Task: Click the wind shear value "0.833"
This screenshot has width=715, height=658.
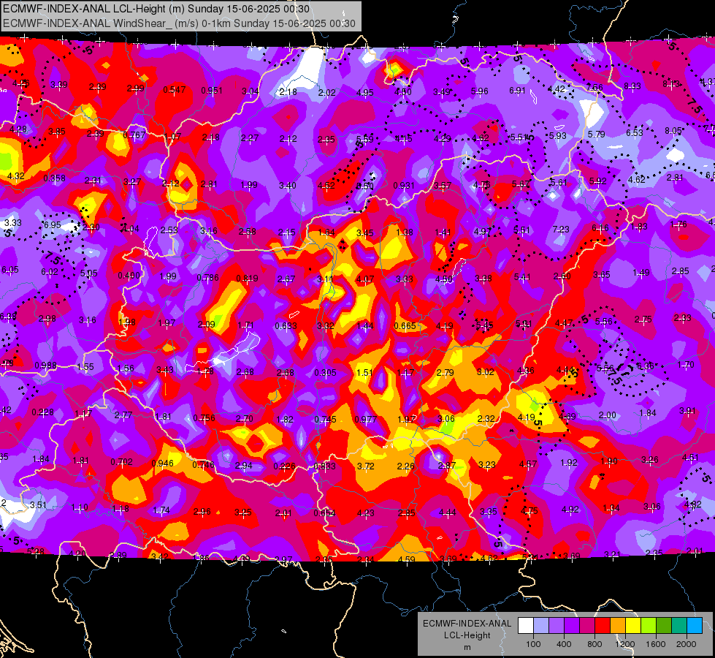Action: (325, 466)
